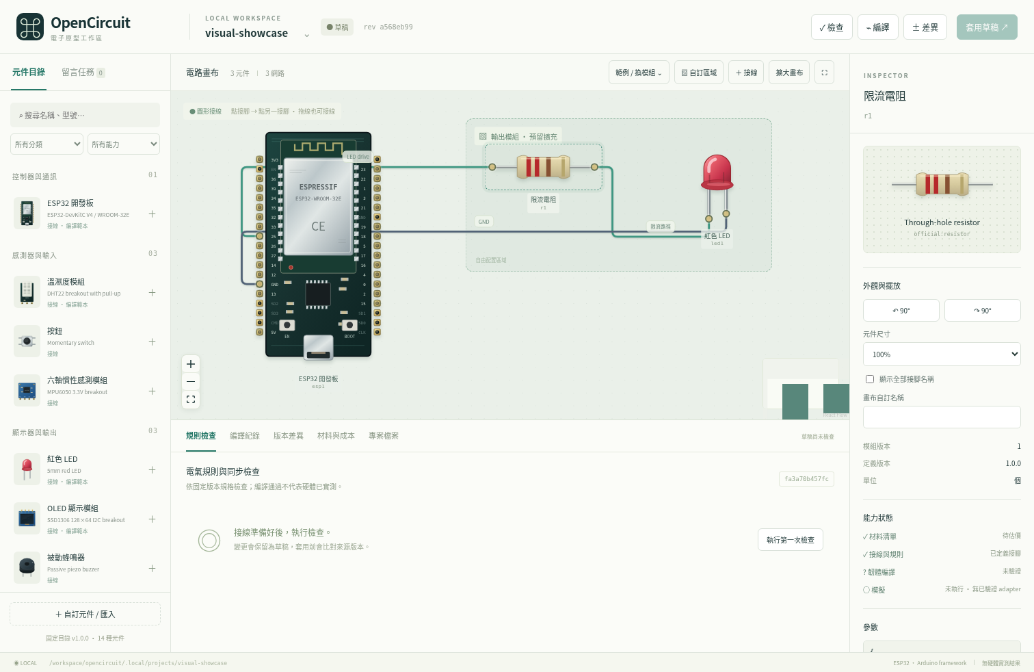This screenshot has width=1034, height=672.
Task: Rotate component clockwise 90°
Action: [983, 311]
